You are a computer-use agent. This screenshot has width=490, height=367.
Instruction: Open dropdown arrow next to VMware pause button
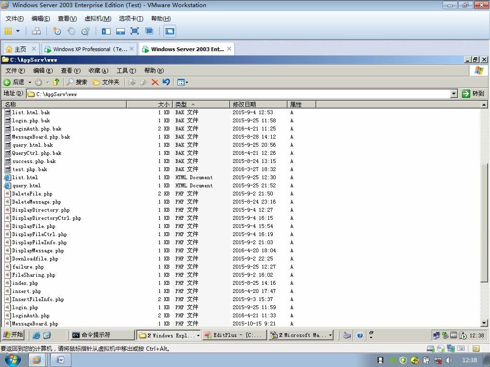pos(18,31)
